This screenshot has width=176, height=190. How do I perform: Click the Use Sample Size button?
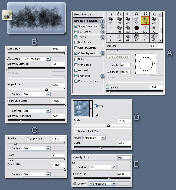click(x=118, y=57)
